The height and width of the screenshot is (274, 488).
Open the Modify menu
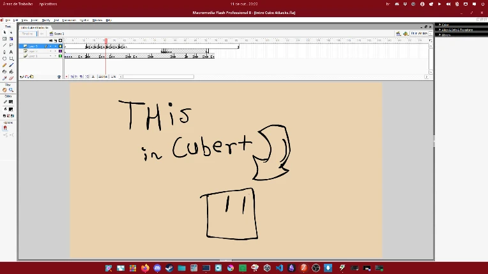point(46,20)
